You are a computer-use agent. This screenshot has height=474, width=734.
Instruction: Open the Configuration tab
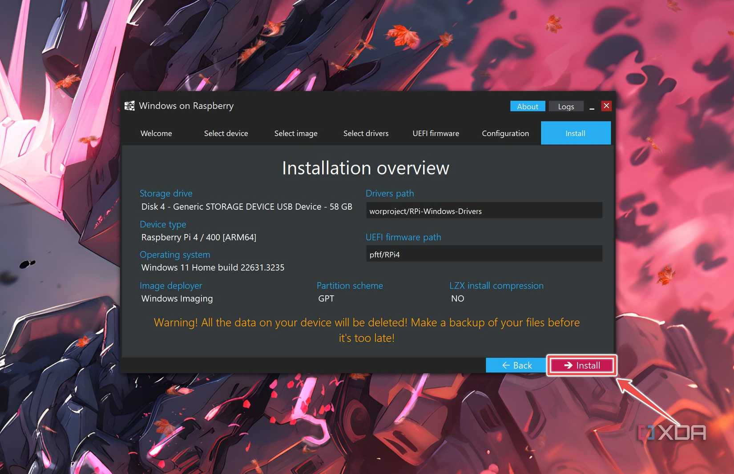pyautogui.click(x=505, y=133)
